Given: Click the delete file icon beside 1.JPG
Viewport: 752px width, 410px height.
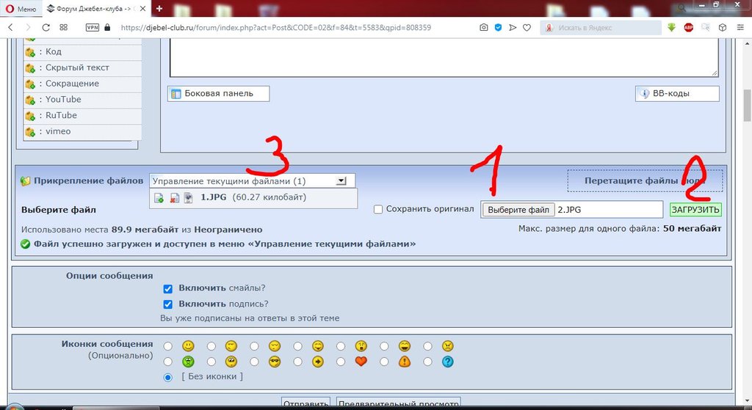Looking at the screenshot, I should pyautogui.click(x=175, y=198).
